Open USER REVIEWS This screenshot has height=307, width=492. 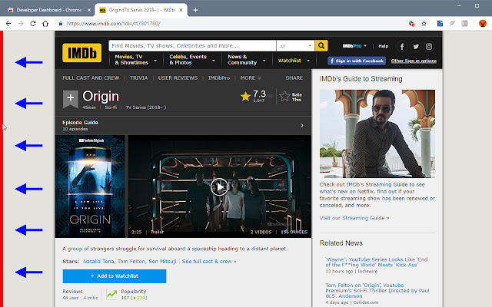[178, 78]
